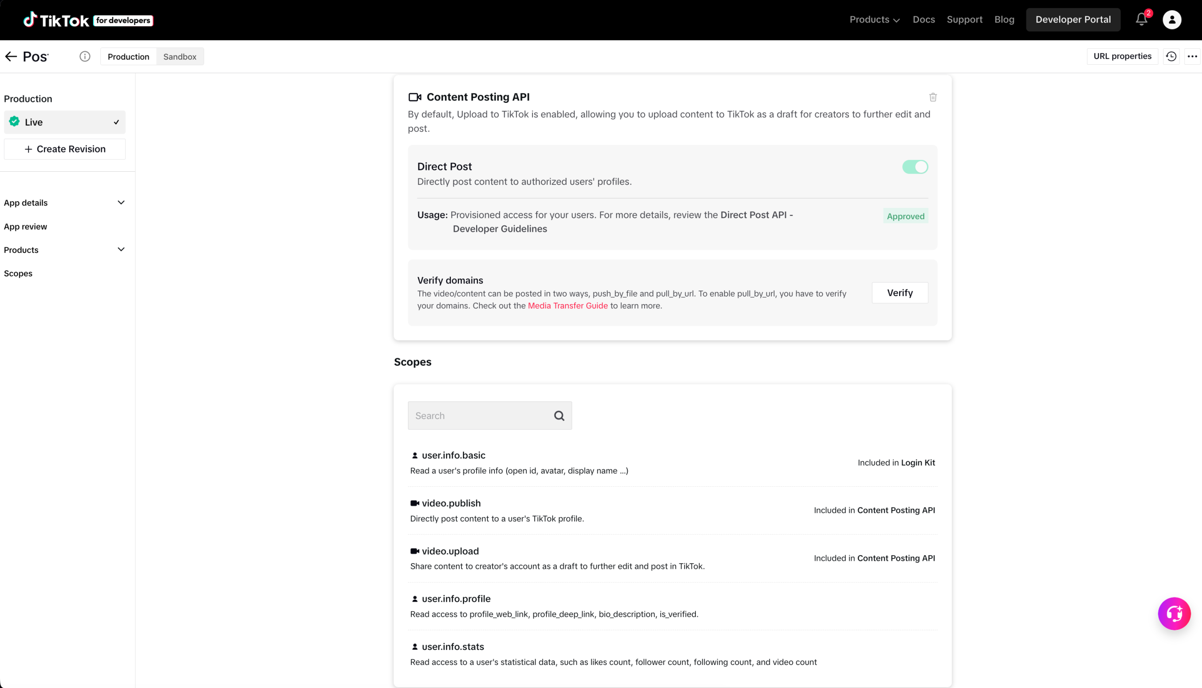
Task: Click the user.info.stats person icon
Action: point(415,647)
